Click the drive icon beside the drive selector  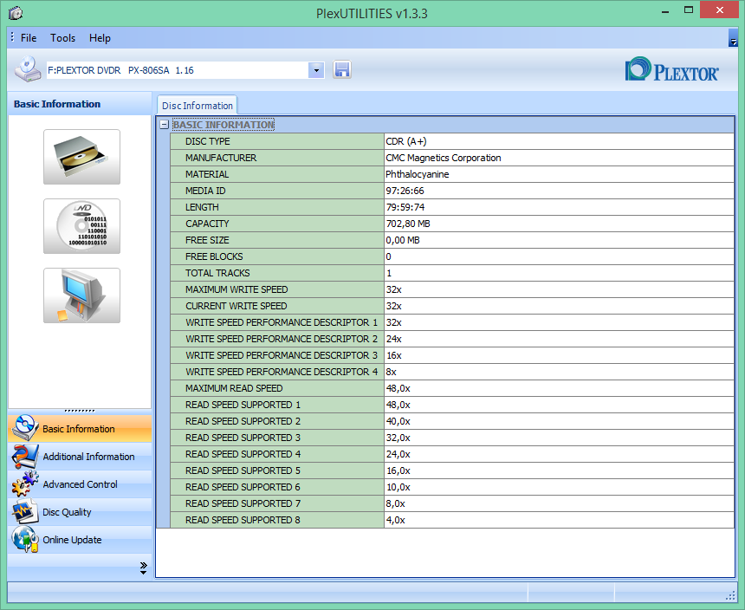point(28,69)
